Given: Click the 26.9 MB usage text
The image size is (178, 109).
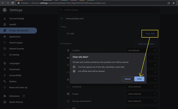Looking at the screenshot, I should pyautogui.click(x=70, y=34).
